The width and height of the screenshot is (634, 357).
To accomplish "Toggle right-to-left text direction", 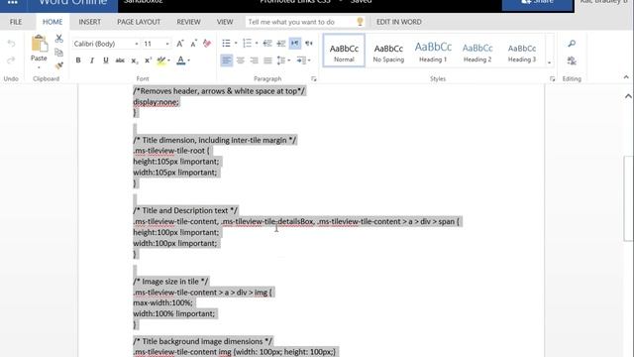I will [309, 44].
